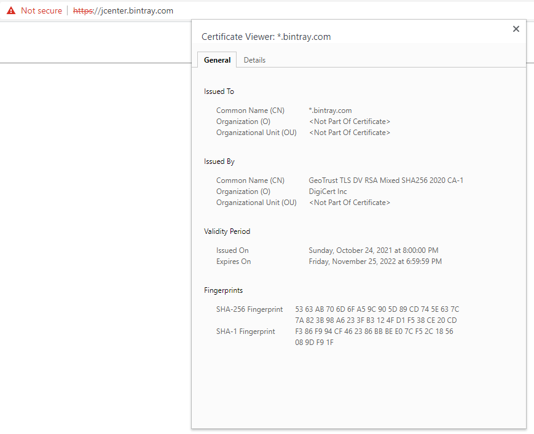Click the jcenter.bintray.com URL in address bar
Viewport: 534px width, 434px height.
point(124,10)
